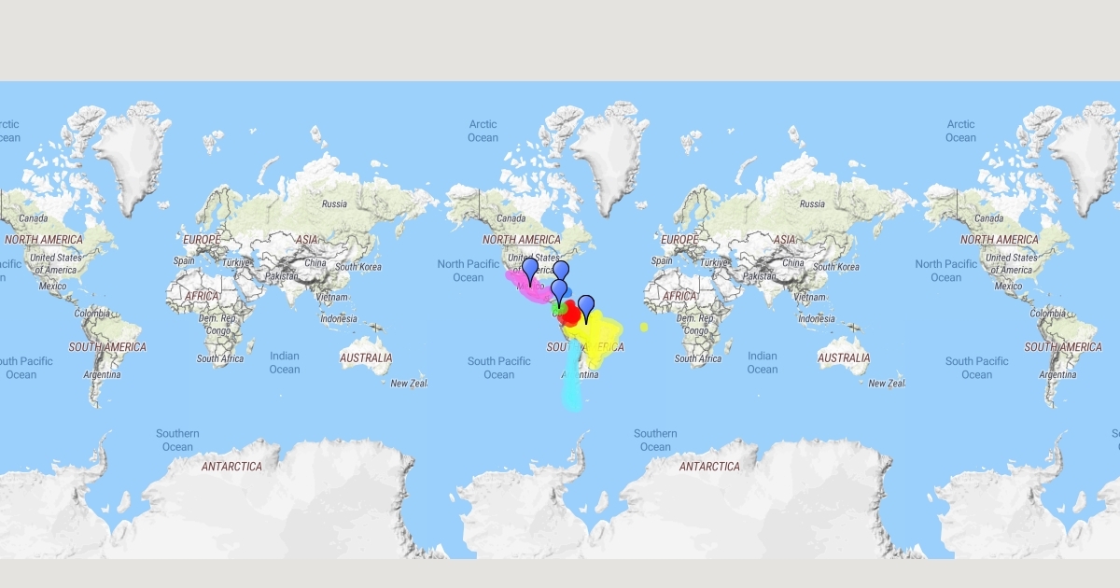Select the small green overlay beside the red one

pyautogui.click(x=555, y=309)
